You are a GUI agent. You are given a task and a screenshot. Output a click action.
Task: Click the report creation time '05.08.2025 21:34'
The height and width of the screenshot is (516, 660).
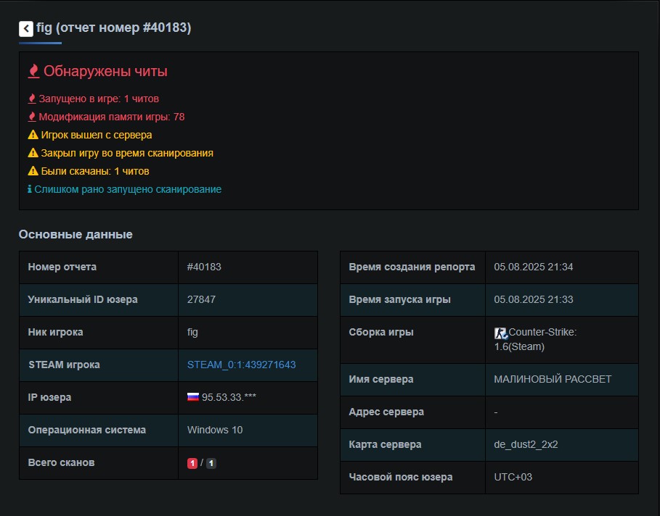coord(534,267)
